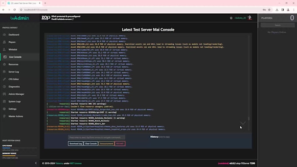Click the Tabarra author link in footer

[59, 163]
